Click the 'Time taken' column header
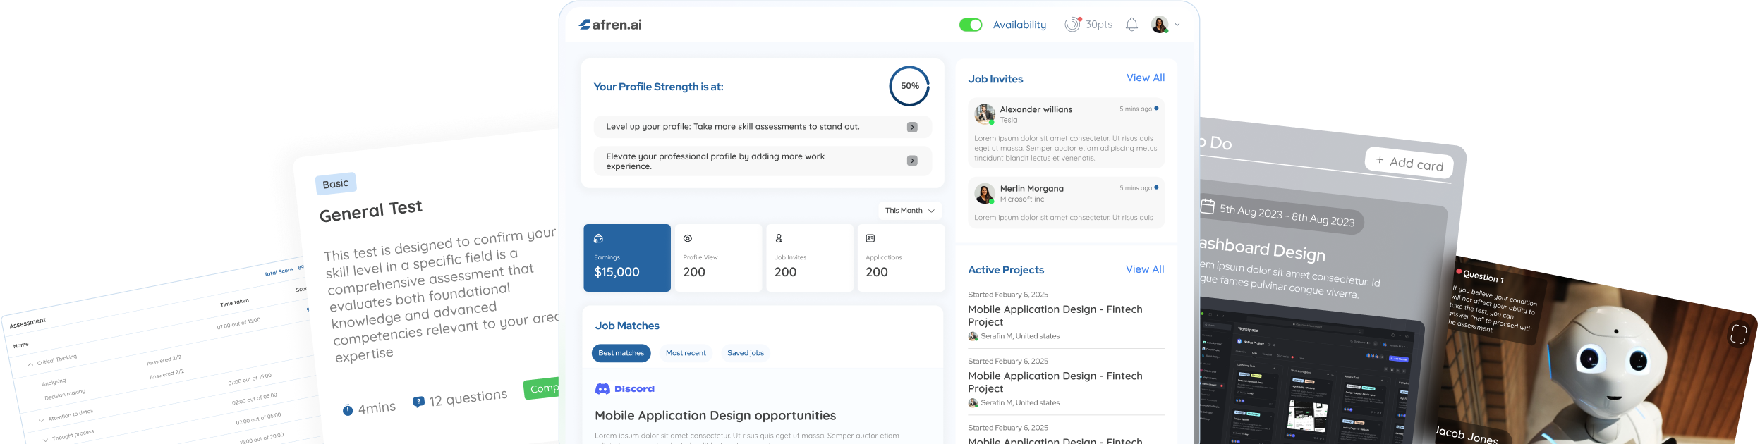 coord(234,302)
